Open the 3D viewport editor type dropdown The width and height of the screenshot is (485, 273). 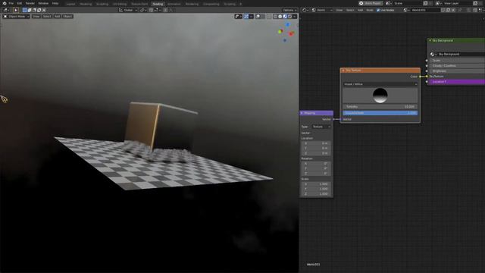(x=5, y=10)
